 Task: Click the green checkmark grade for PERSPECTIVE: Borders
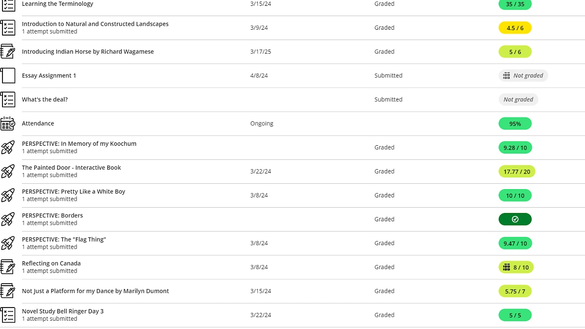click(515, 219)
